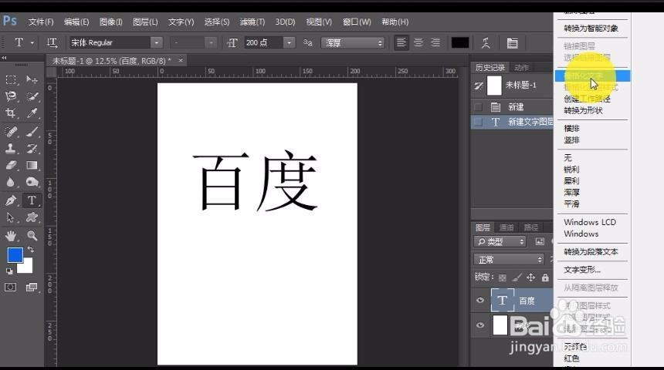Select the Crop tool
The height and width of the screenshot is (370, 664).
11,113
